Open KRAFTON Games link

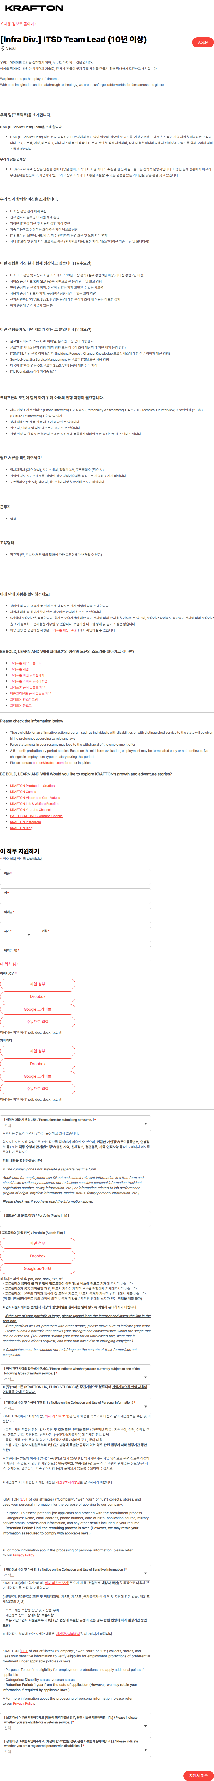point(23,792)
